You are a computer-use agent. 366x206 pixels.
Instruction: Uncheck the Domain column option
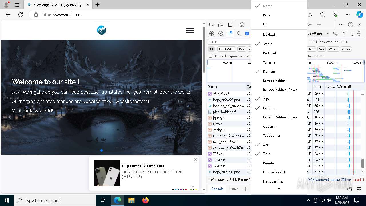click(x=279, y=72)
